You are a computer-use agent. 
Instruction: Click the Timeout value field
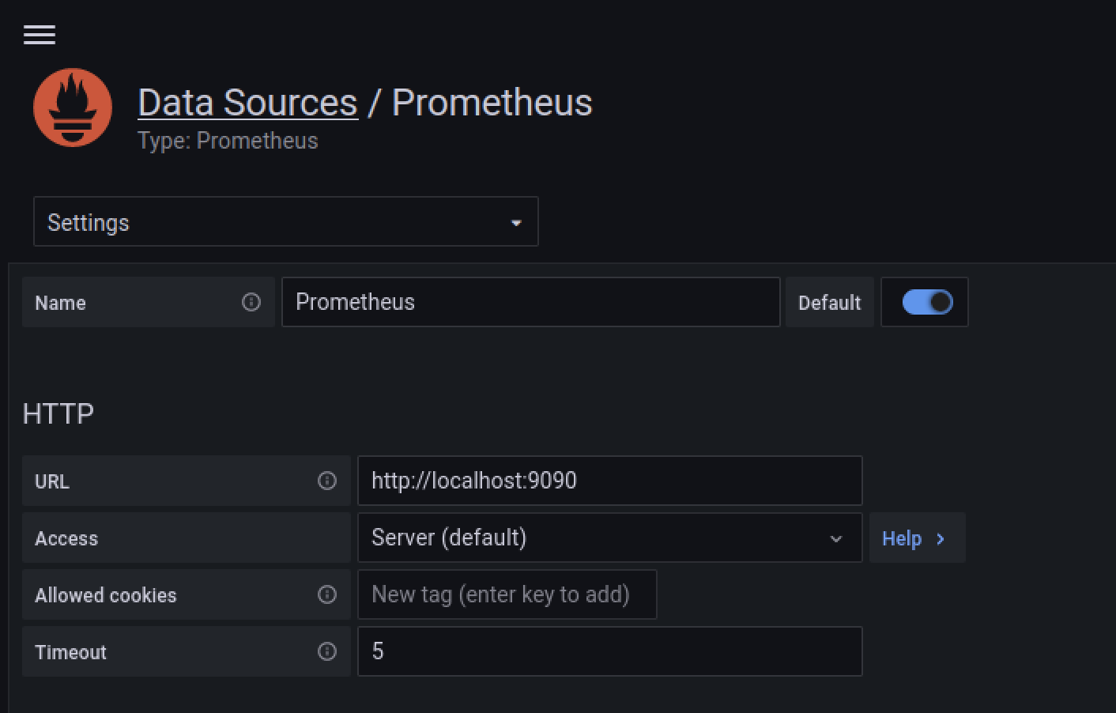(609, 651)
